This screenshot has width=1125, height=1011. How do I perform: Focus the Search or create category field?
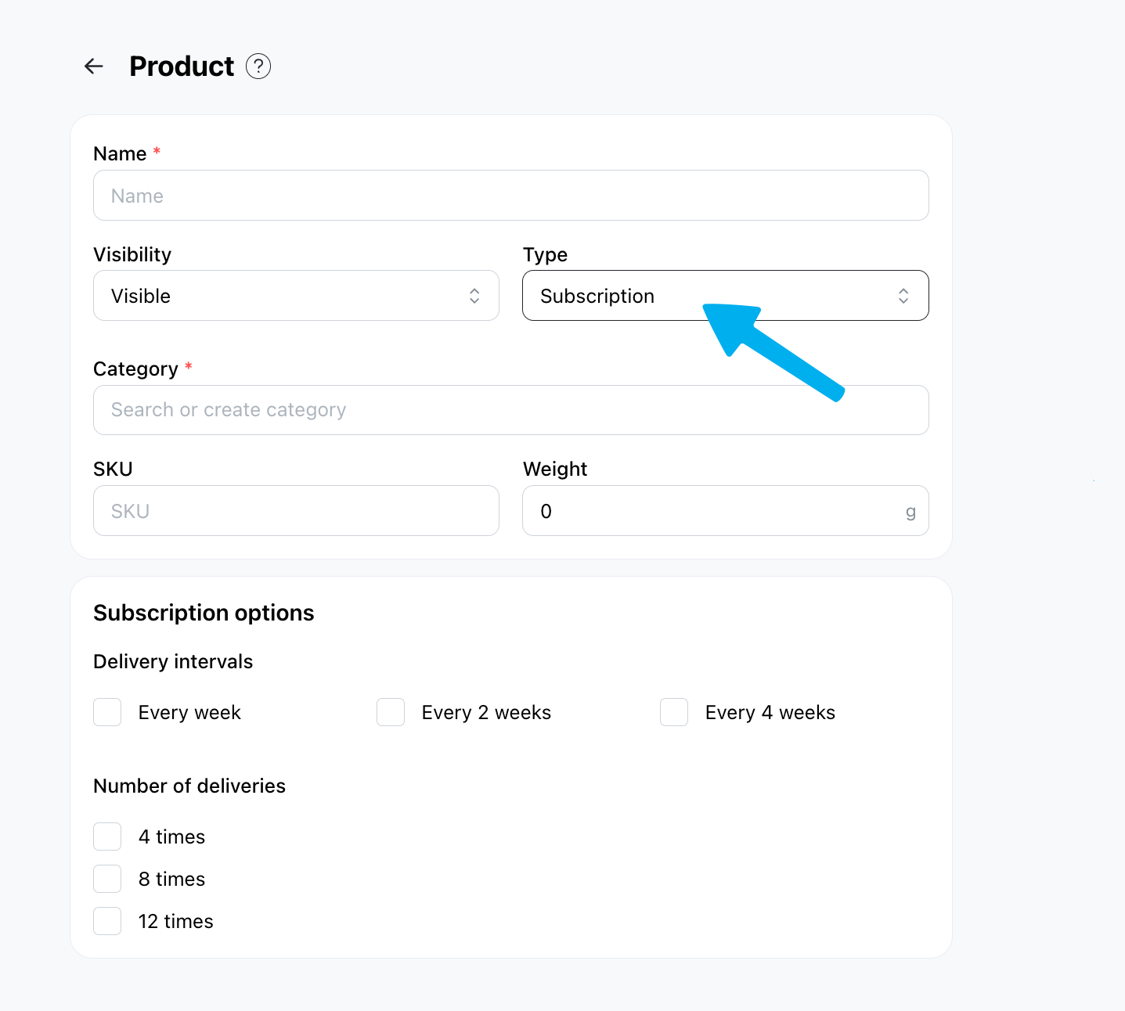pos(511,410)
